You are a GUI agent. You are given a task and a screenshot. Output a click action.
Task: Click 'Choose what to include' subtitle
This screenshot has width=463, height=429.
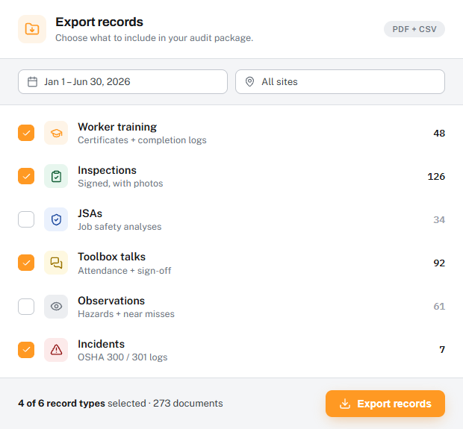(155, 38)
